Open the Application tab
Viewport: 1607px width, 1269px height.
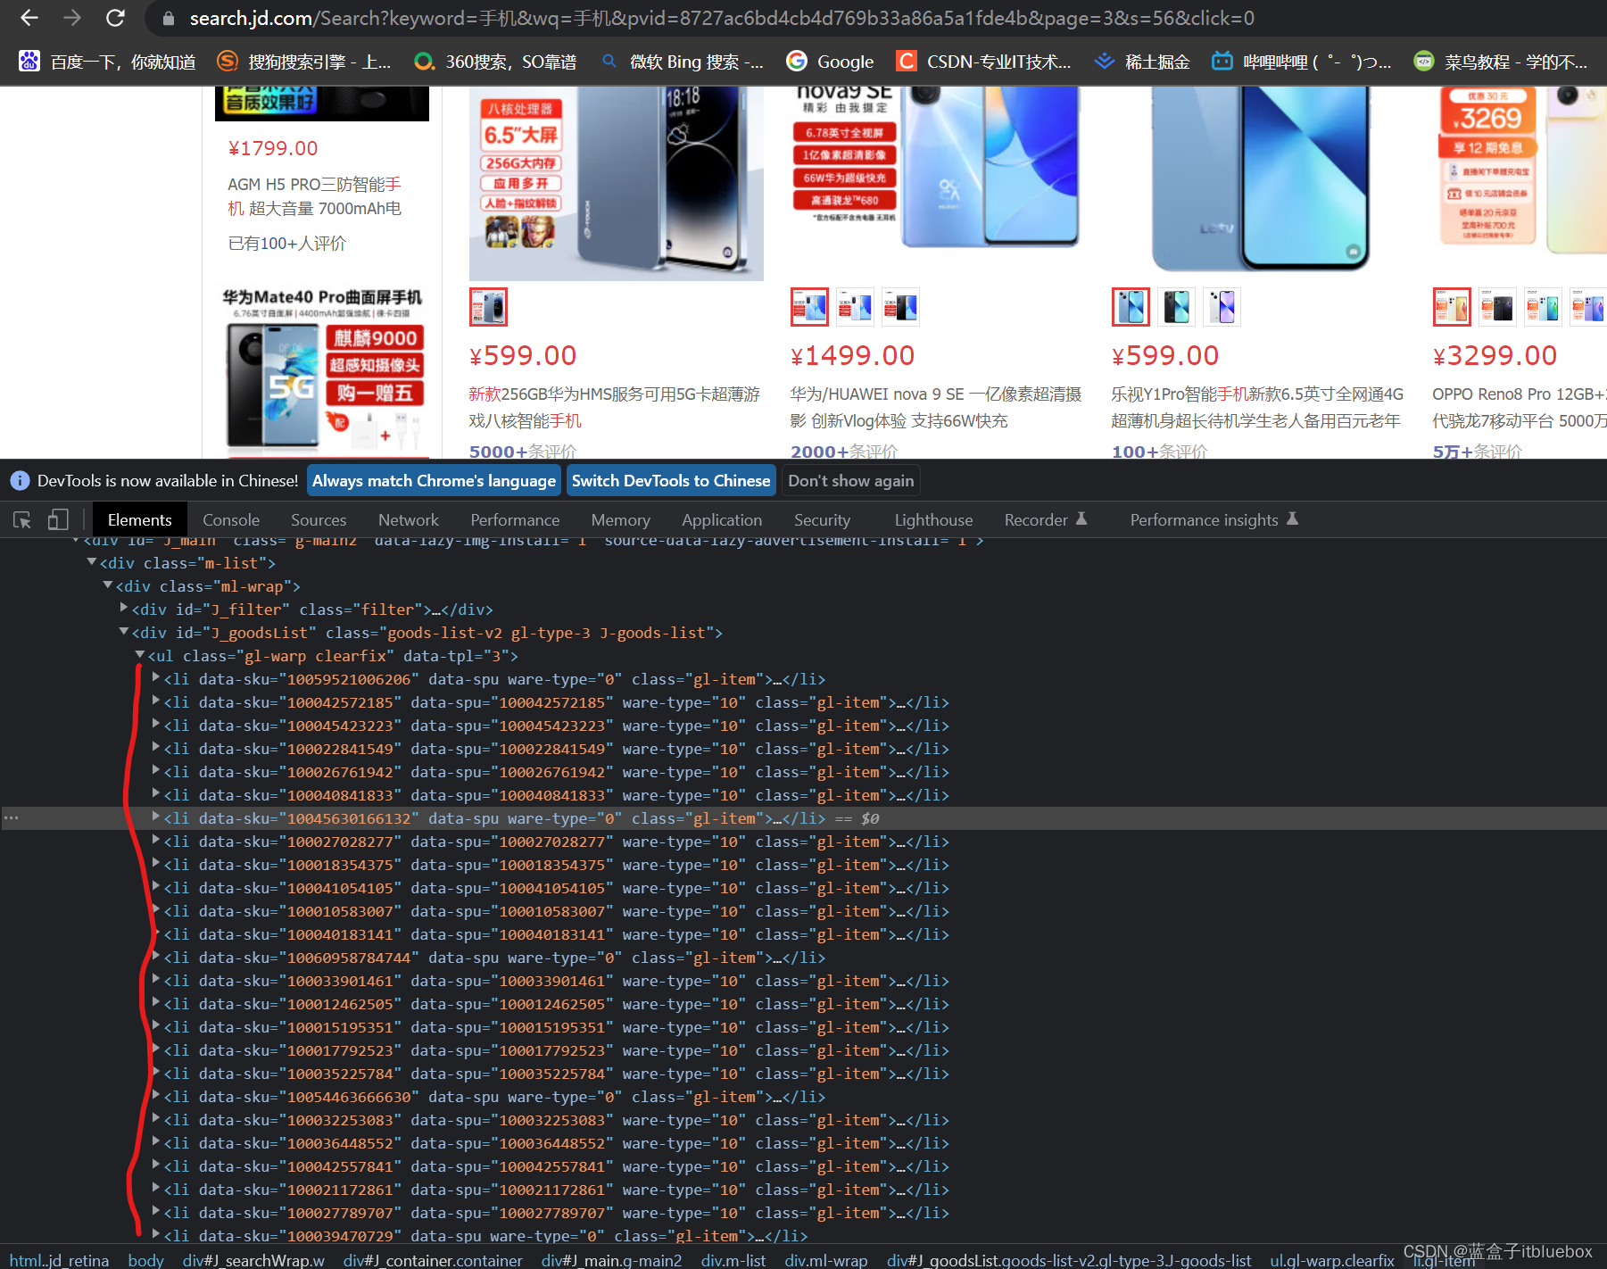[722, 519]
